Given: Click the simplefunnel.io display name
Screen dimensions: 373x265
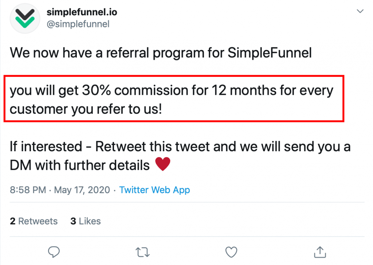Looking at the screenshot, I should pos(82,12).
